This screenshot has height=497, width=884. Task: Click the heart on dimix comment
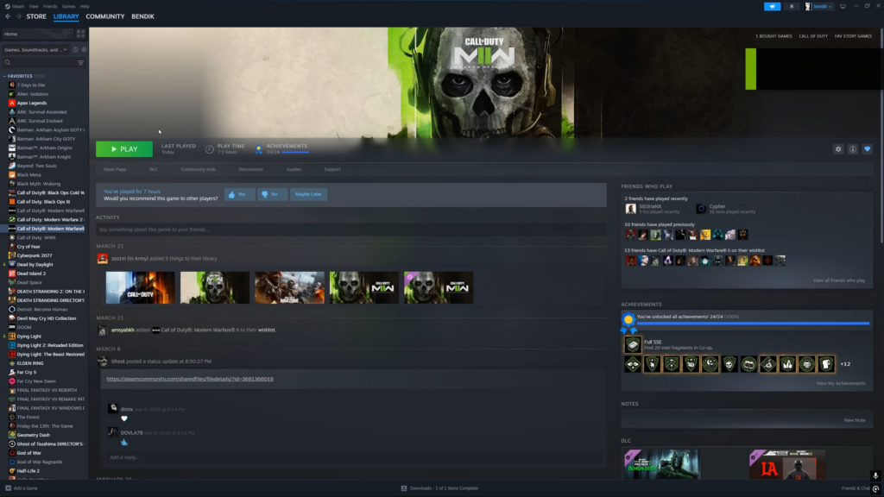point(124,418)
